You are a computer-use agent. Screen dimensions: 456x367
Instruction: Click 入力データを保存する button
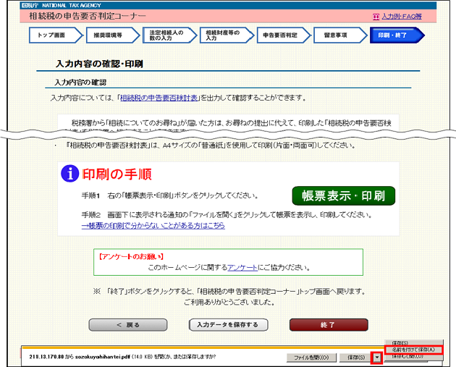tap(228, 325)
